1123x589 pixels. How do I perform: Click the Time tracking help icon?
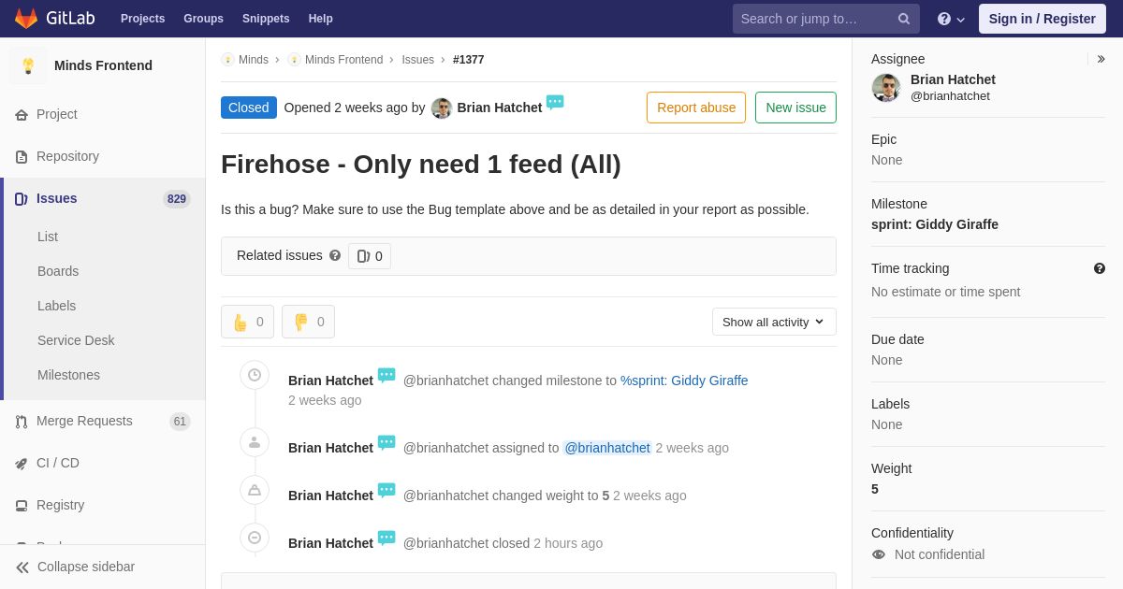(x=1100, y=268)
